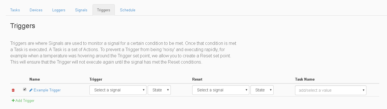Select the Triggers tab
This screenshot has width=387, height=109.
click(104, 10)
